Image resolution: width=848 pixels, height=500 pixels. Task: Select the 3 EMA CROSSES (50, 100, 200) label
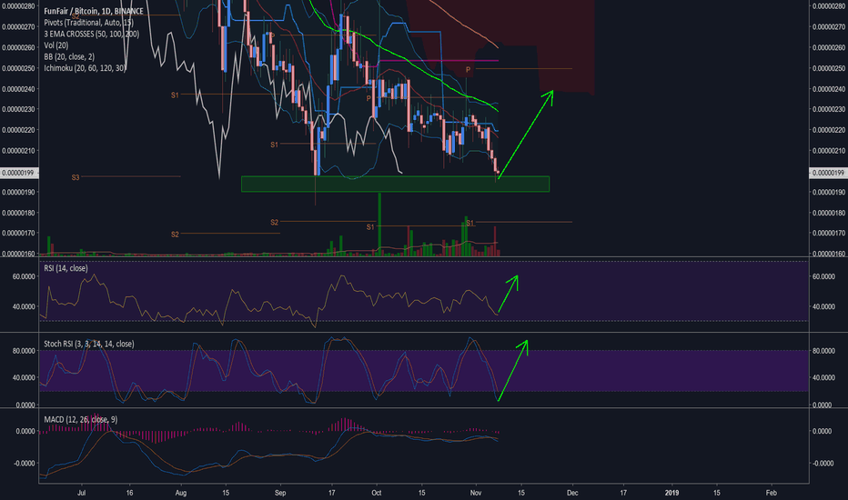click(91, 34)
